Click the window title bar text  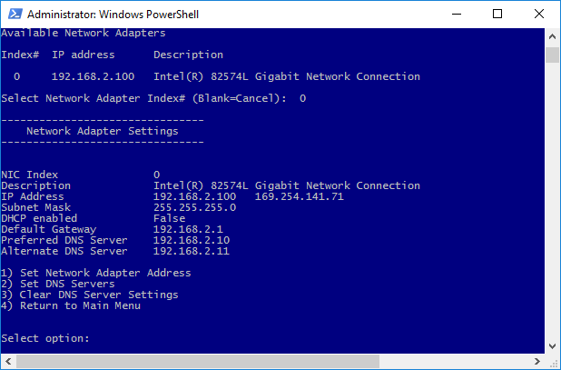113,15
